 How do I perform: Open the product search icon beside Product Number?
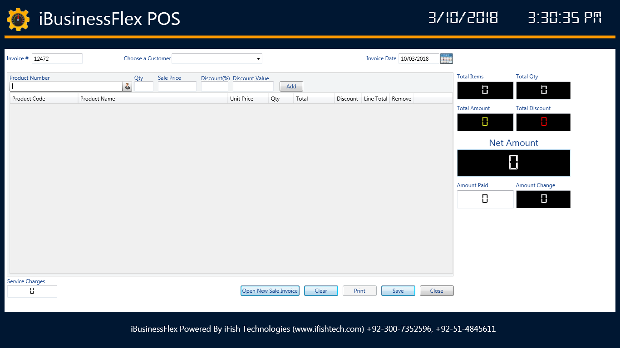(x=127, y=87)
